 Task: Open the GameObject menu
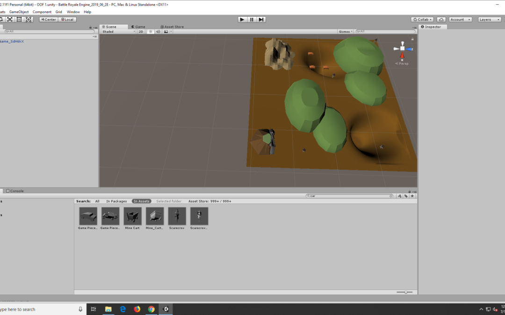[19, 12]
